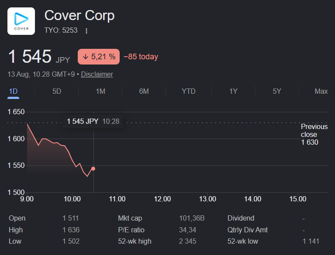
Task: Click the Cover Corp logo icon
Action: 21,21
